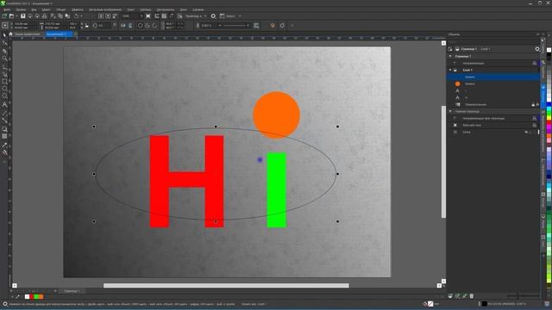
Task: Click the green swatch in the document palette
Action: (36, 296)
